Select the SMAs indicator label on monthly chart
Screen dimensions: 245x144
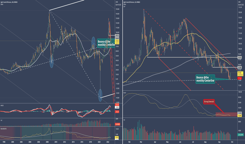coord(2,4)
